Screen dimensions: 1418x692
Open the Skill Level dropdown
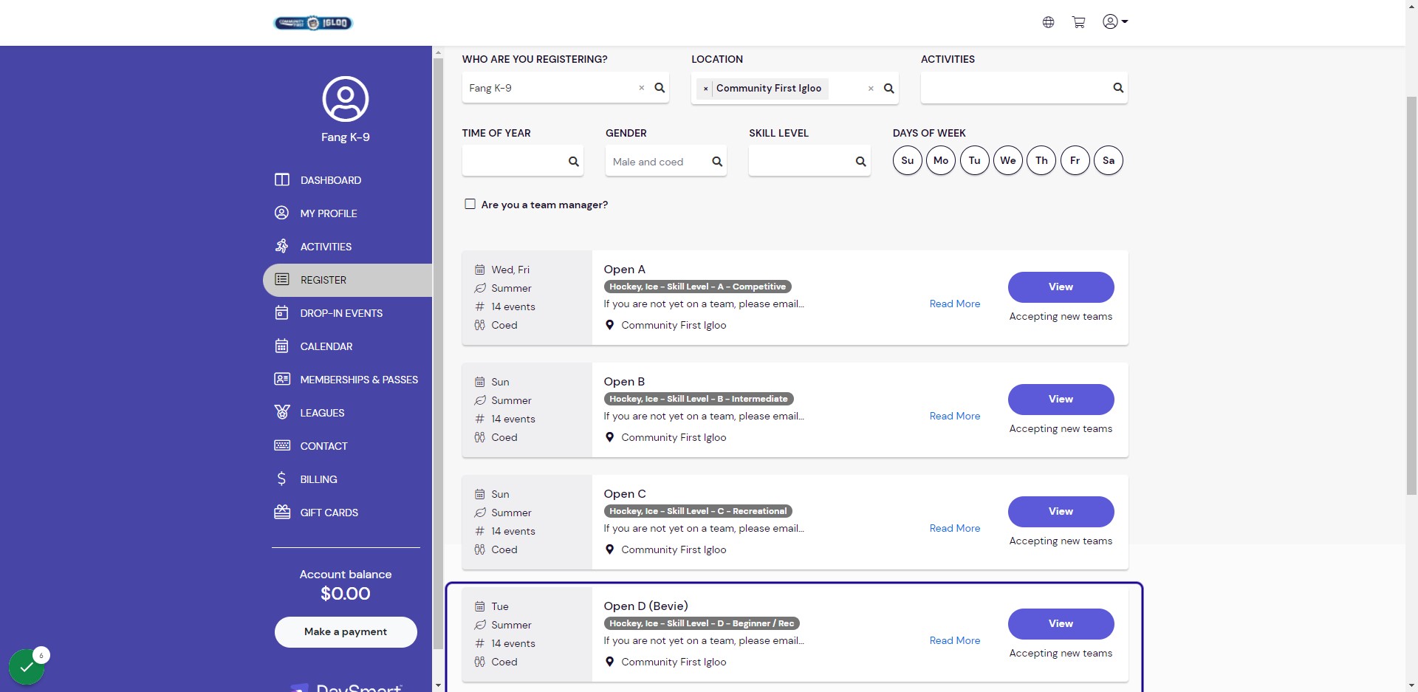click(x=809, y=161)
